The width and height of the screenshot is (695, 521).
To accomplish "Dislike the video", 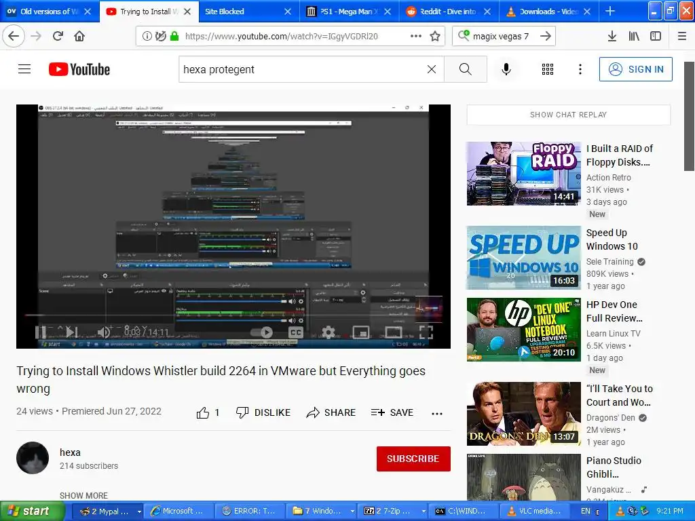I will (x=263, y=412).
